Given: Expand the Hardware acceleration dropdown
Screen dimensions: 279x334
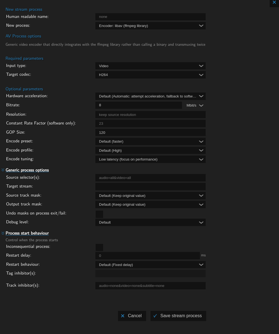Looking at the screenshot, I should pyautogui.click(x=150, y=96).
